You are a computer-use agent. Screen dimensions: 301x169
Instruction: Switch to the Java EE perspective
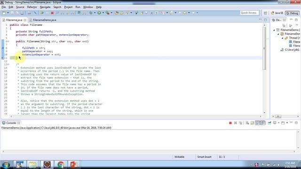[277, 13]
